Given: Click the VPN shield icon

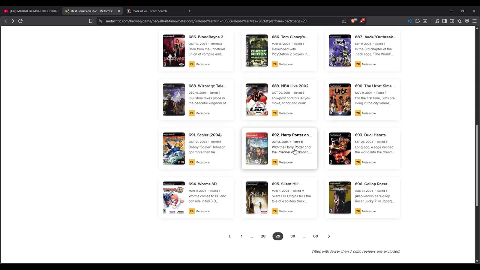Looking at the screenshot, I should click(467, 21).
